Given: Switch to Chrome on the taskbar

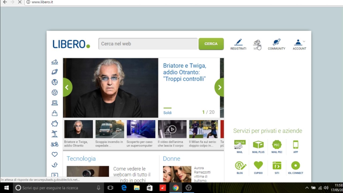Looking at the screenshot, I should click(176, 188).
